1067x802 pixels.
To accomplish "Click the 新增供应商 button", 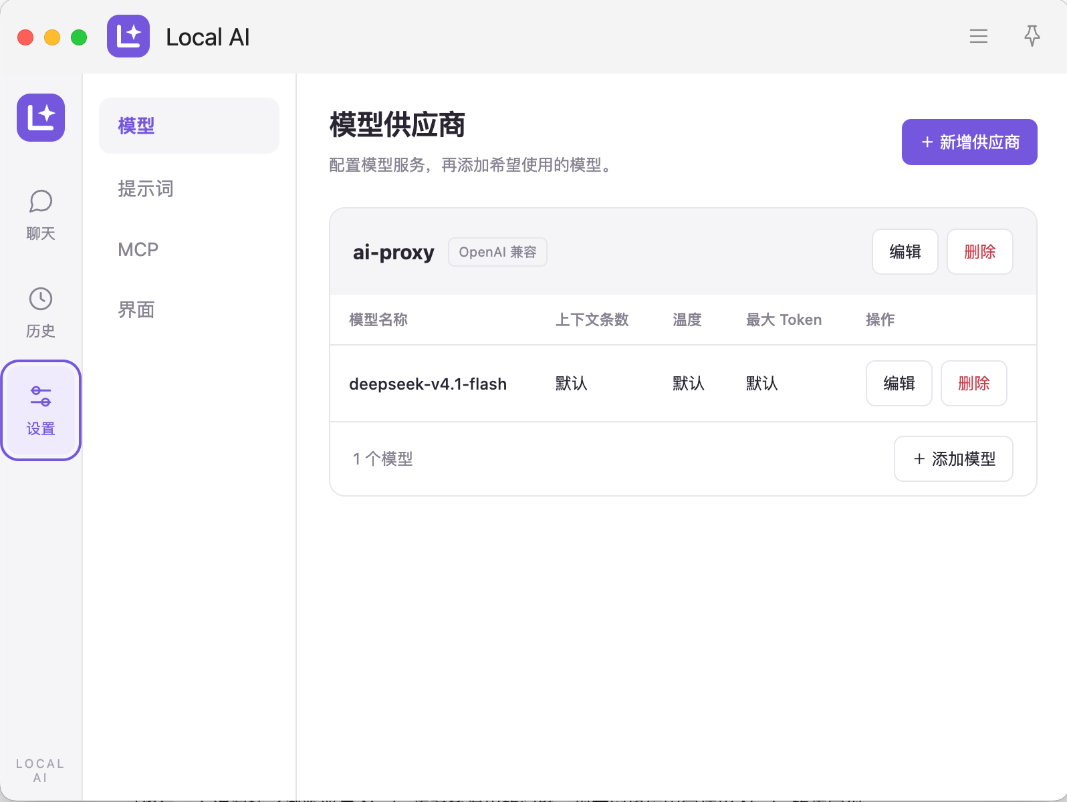I will click(969, 142).
